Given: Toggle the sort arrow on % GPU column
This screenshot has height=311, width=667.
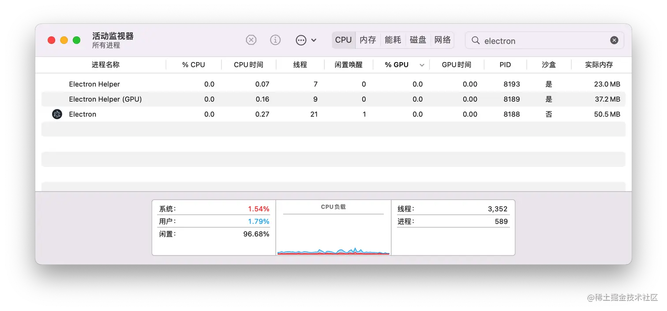Looking at the screenshot, I should pos(422,65).
